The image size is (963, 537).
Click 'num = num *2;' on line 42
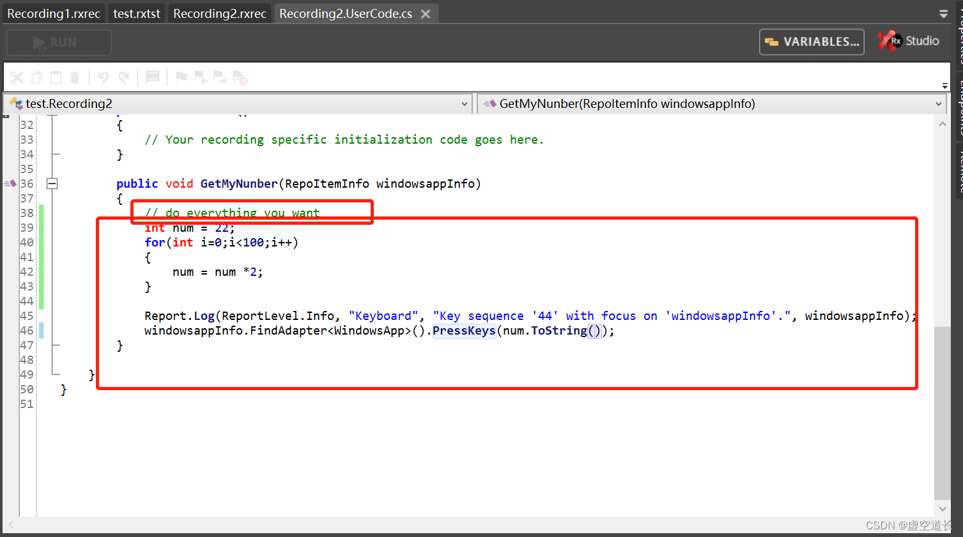pyautogui.click(x=218, y=272)
